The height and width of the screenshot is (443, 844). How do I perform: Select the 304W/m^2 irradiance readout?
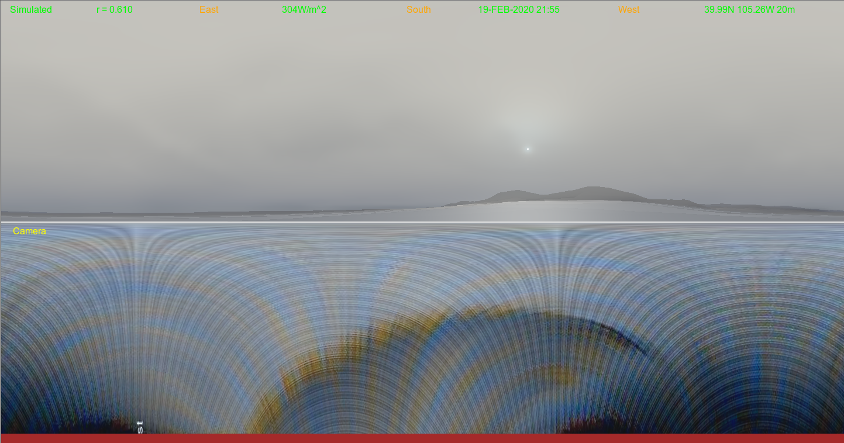pos(304,9)
